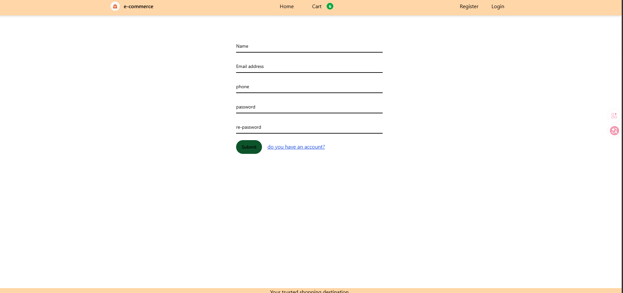
Task: Open the Register page from navbar
Action: (x=469, y=7)
